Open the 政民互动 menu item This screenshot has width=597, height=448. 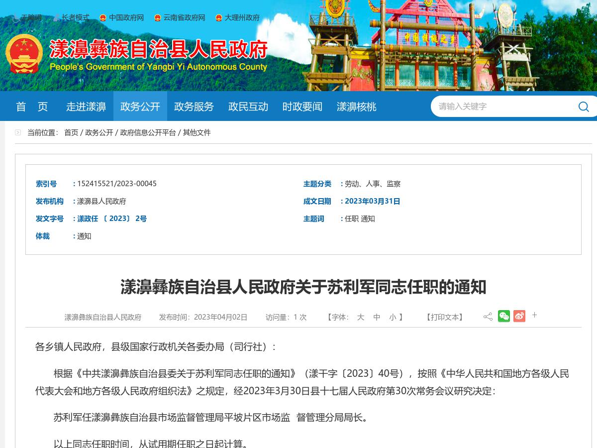[x=248, y=106]
